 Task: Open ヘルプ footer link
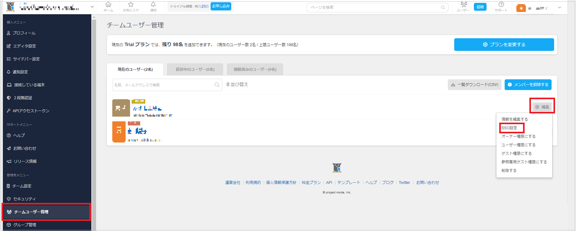[371, 183]
